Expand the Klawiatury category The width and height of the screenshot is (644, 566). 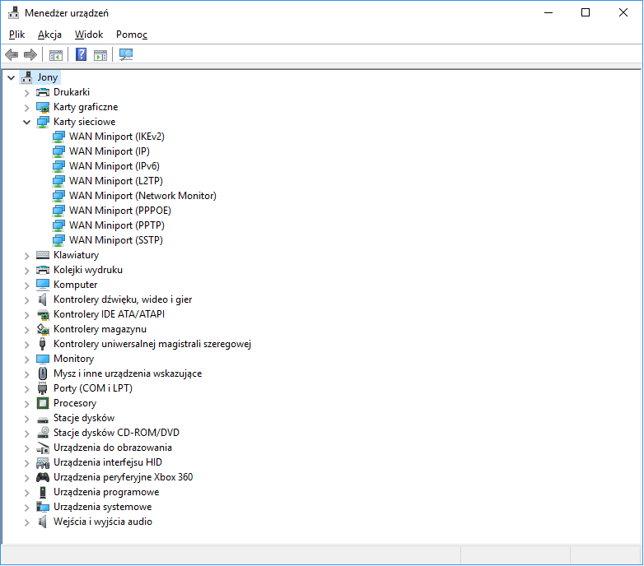pyautogui.click(x=26, y=256)
